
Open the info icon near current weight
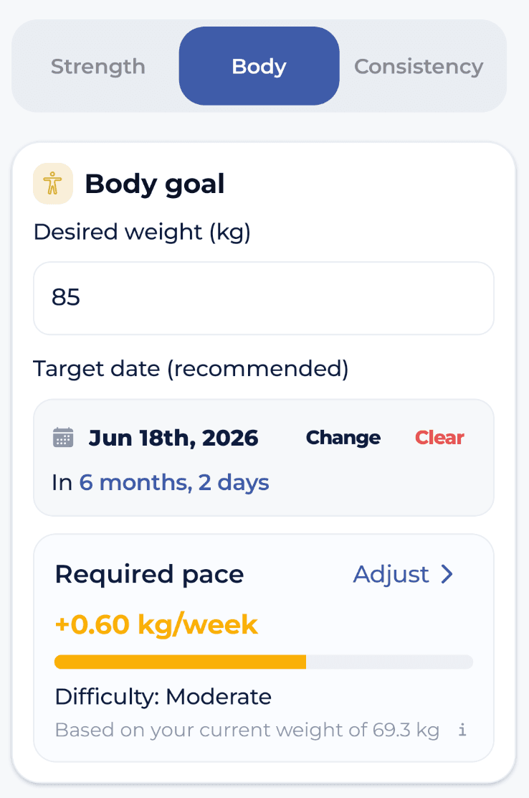pos(462,731)
